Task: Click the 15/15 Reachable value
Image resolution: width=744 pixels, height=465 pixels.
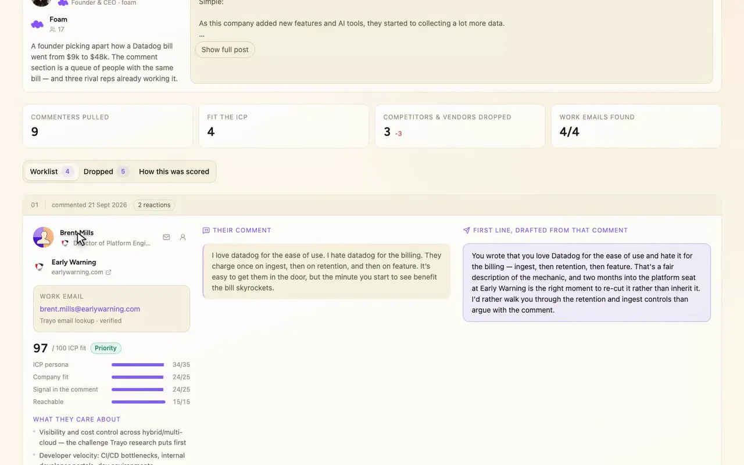Action: pos(181,402)
